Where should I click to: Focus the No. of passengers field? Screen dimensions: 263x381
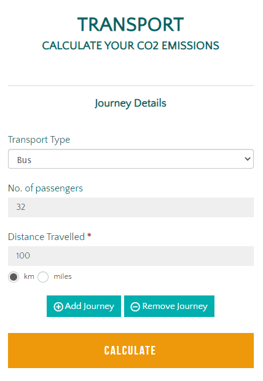pyautogui.click(x=131, y=207)
